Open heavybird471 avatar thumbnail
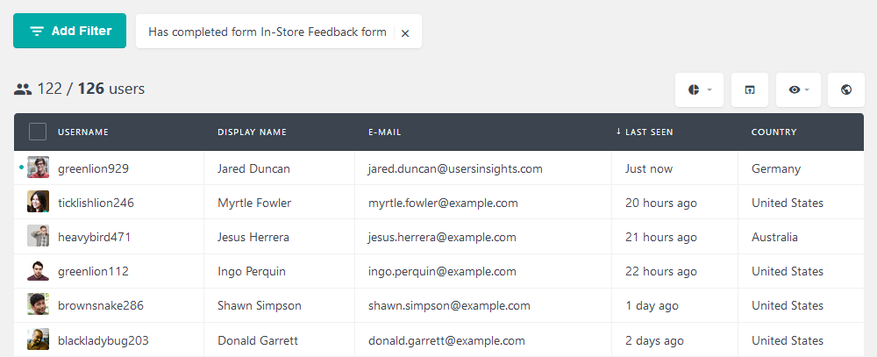Viewport: 877px width, 357px height. click(x=38, y=236)
